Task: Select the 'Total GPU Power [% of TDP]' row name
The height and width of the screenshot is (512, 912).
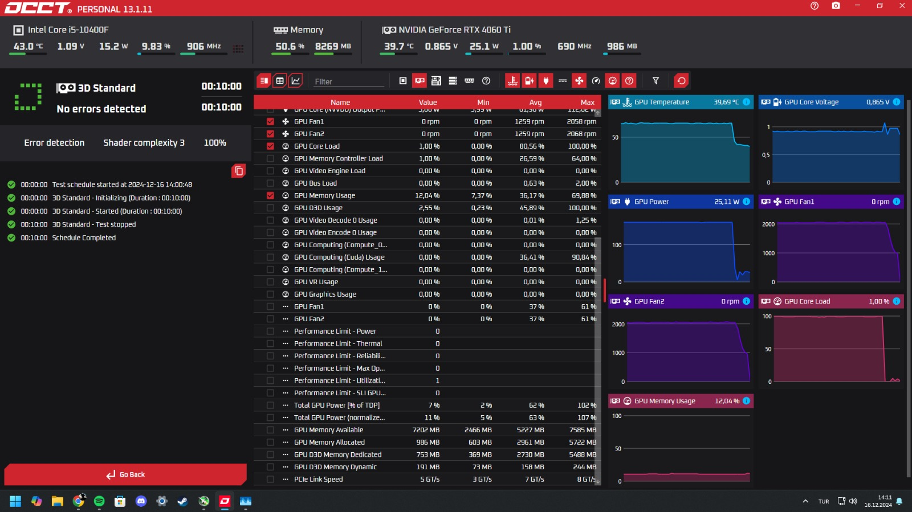Action: pyautogui.click(x=337, y=405)
